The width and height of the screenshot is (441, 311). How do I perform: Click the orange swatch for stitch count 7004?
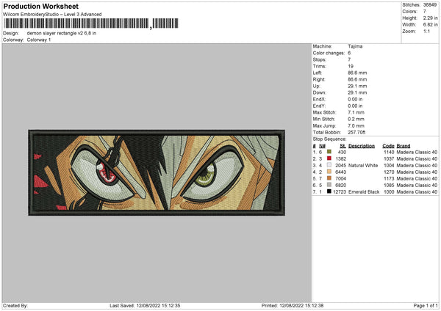point(329,178)
